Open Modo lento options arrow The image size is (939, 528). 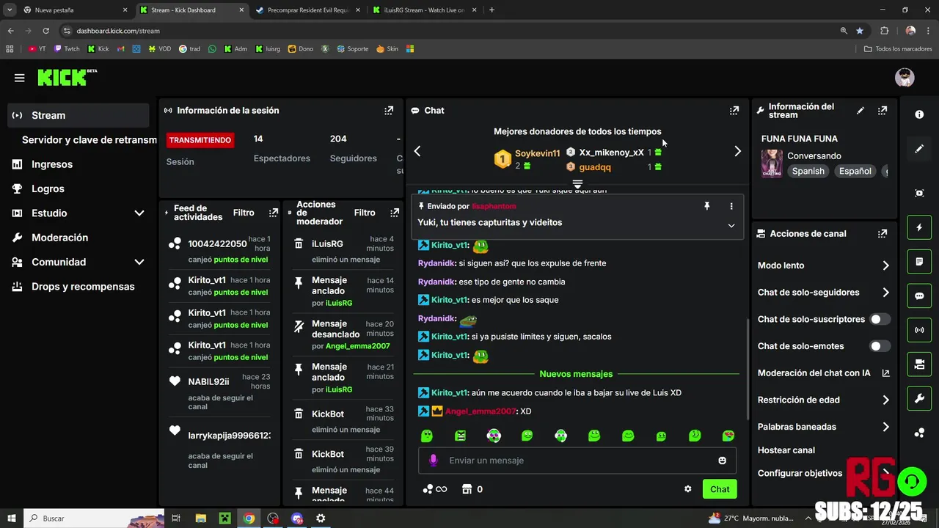(885, 265)
